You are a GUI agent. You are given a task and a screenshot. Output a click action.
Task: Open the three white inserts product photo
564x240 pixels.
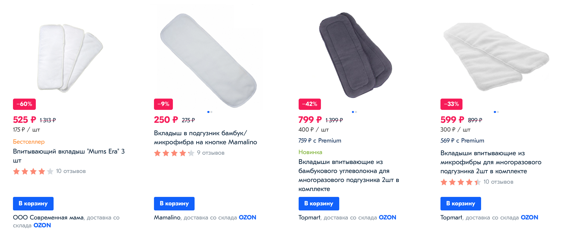pos(70,58)
